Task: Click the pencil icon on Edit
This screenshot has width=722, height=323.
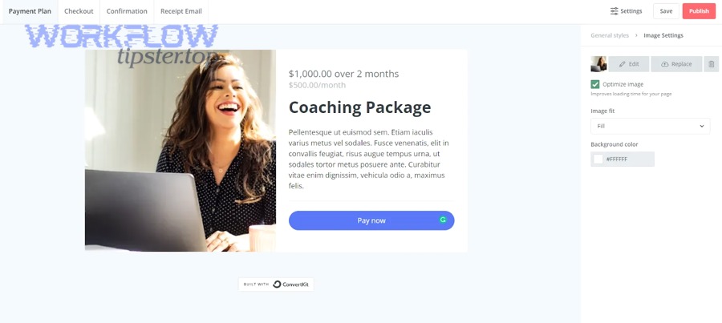Action: click(622, 64)
